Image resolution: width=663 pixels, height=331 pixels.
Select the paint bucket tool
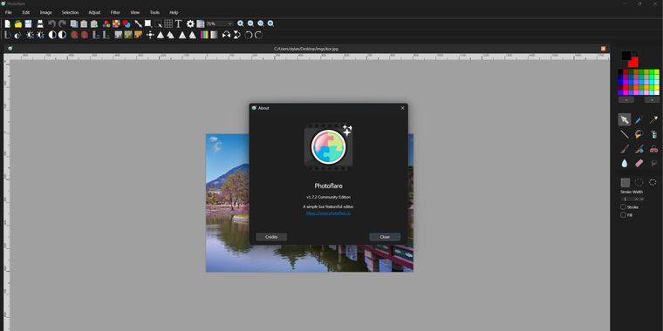pyautogui.click(x=639, y=134)
